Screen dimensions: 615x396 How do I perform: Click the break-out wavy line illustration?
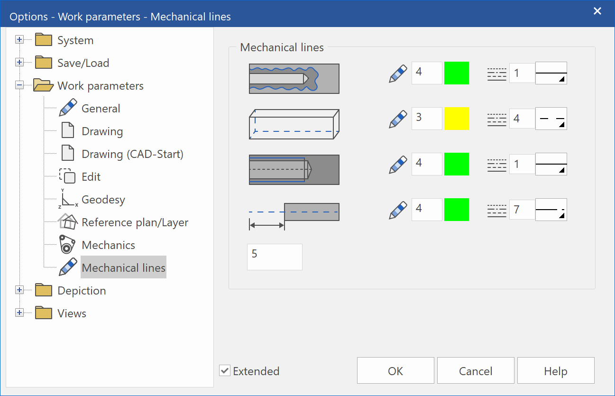[294, 78]
